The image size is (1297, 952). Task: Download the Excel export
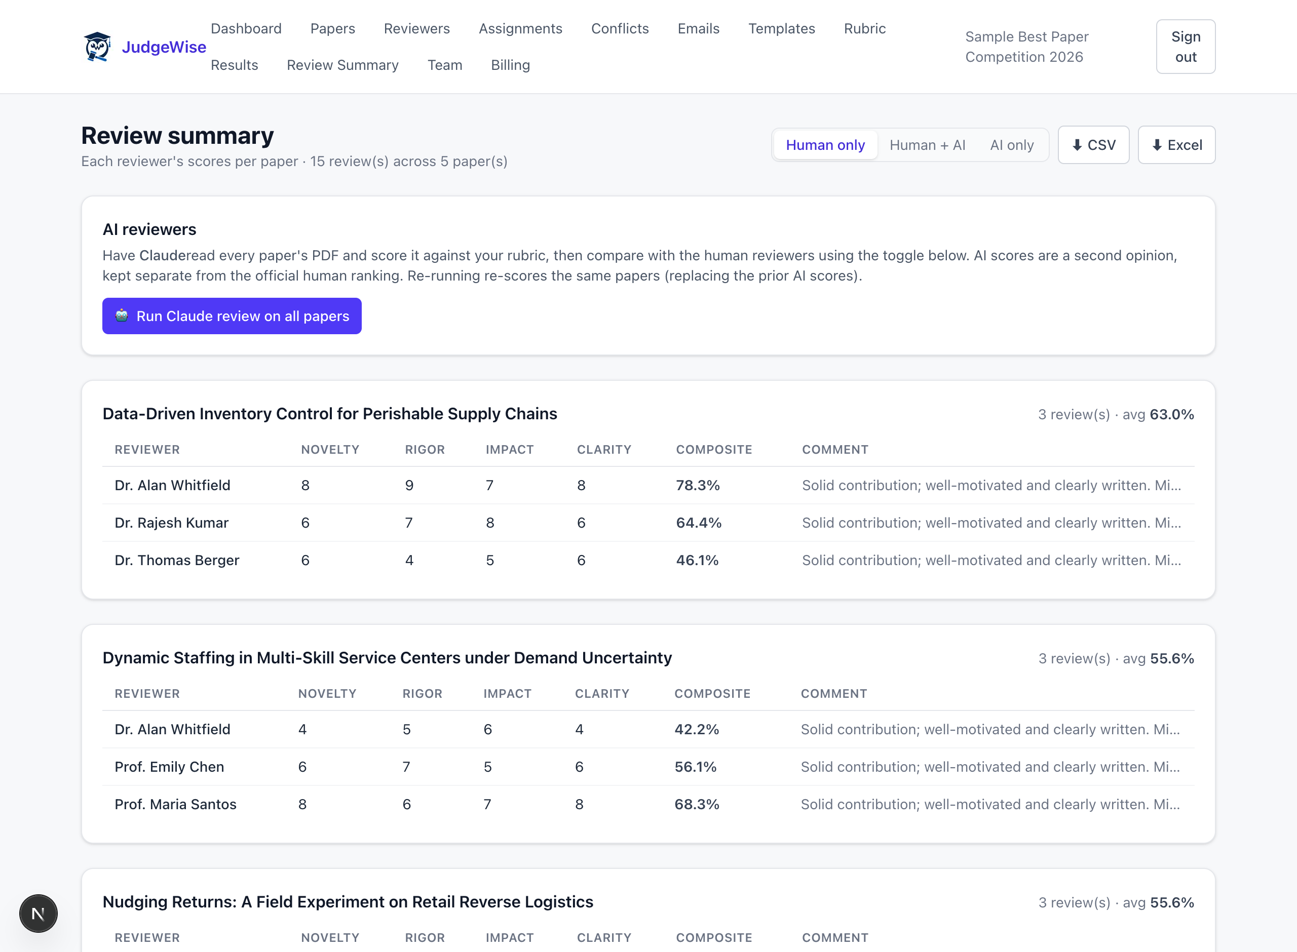pos(1176,145)
